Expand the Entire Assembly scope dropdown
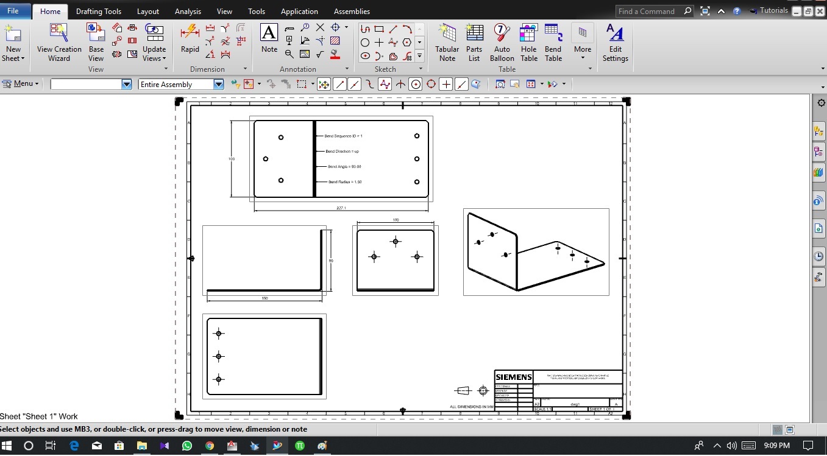Image resolution: width=827 pixels, height=456 pixels. [x=218, y=85]
